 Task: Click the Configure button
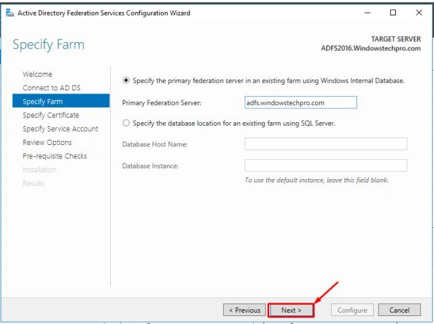click(x=352, y=310)
